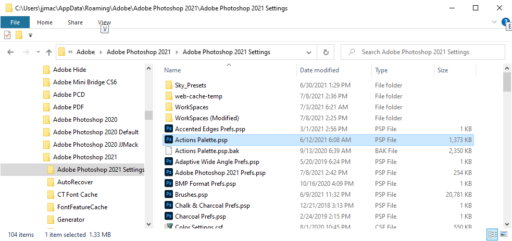The image size is (512, 241).
Task: Select the Sky_Presets folder icon
Action: (x=169, y=85)
